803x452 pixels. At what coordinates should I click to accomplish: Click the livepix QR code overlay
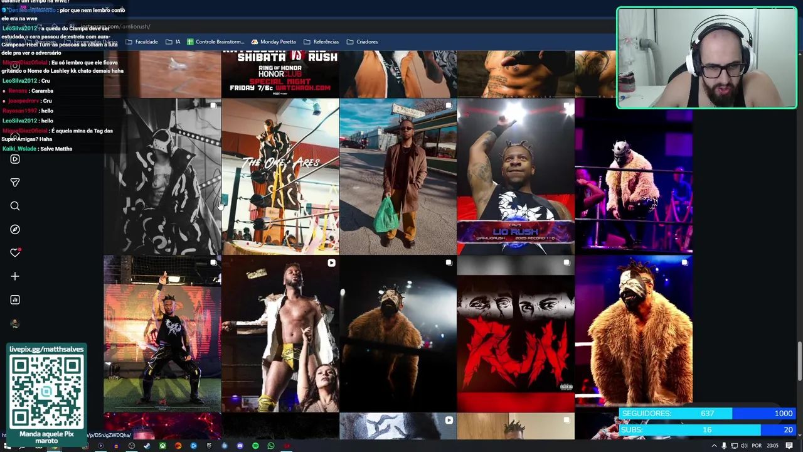46,392
